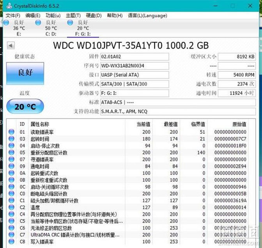
Task: Click the status orb for attribute C0
Action: point(11,193)
